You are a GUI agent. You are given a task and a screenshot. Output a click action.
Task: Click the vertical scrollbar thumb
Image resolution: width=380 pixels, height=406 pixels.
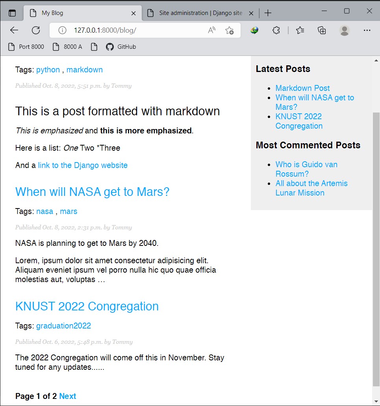click(x=376, y=249)
